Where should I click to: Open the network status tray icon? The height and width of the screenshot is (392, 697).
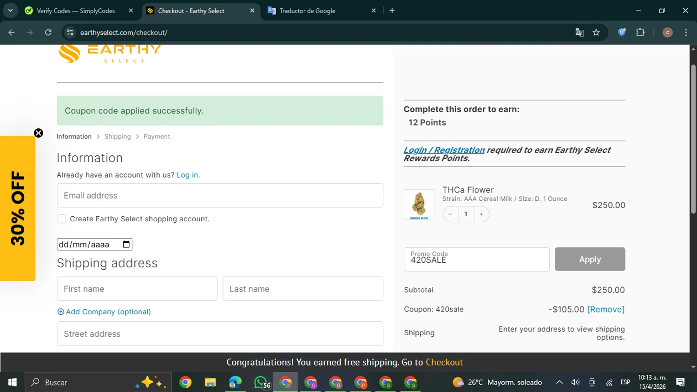pyautogui.click(x=609, y=382)
